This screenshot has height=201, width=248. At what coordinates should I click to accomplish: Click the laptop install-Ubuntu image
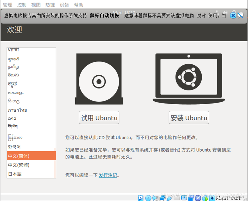189,79
